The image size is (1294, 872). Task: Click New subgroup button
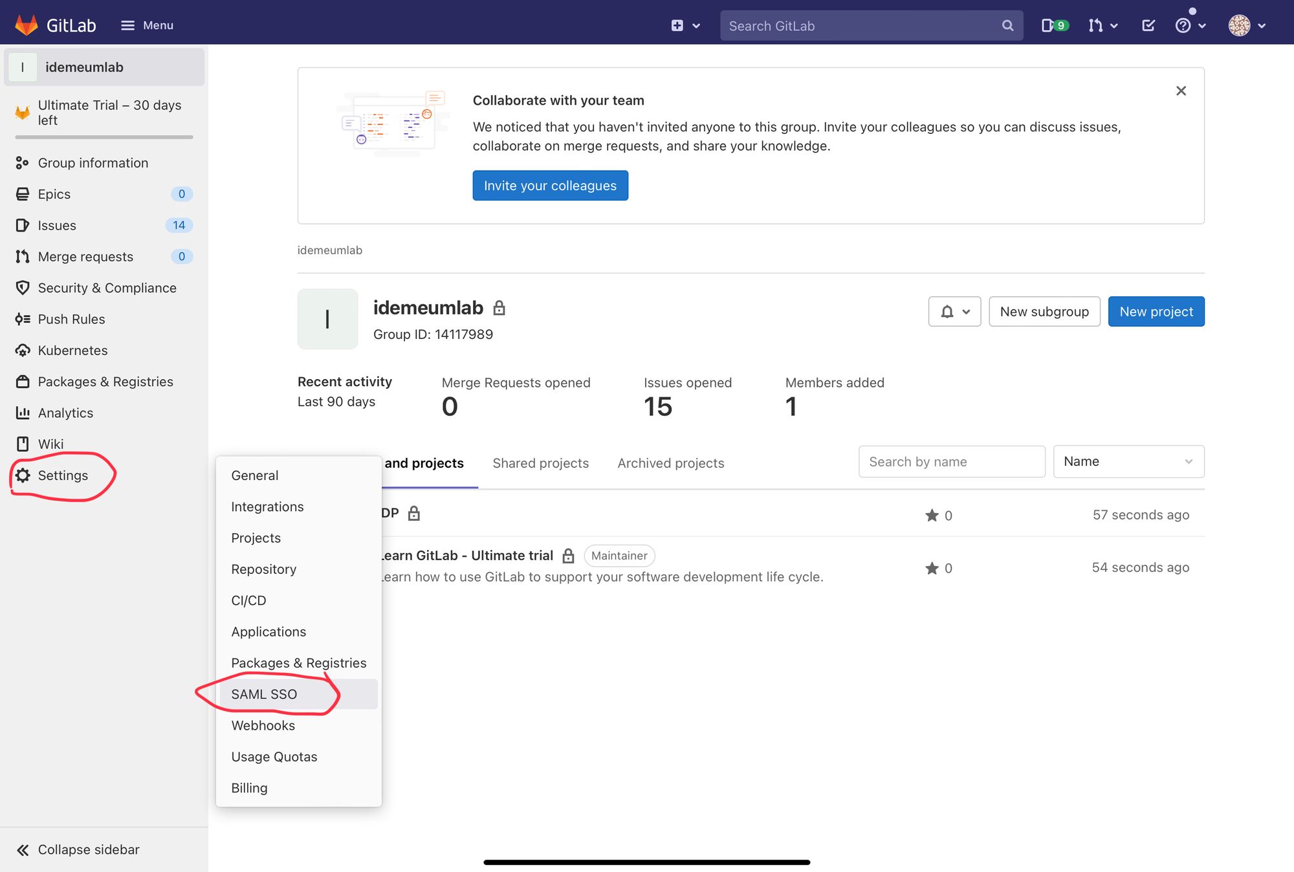pyautogui.click(x=1044, y=312)
